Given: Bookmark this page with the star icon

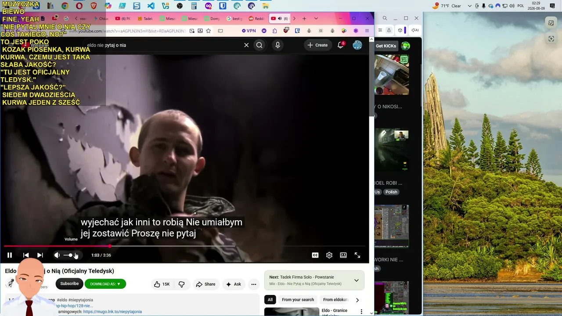Looking at the screenshot, I should [209, 31].
